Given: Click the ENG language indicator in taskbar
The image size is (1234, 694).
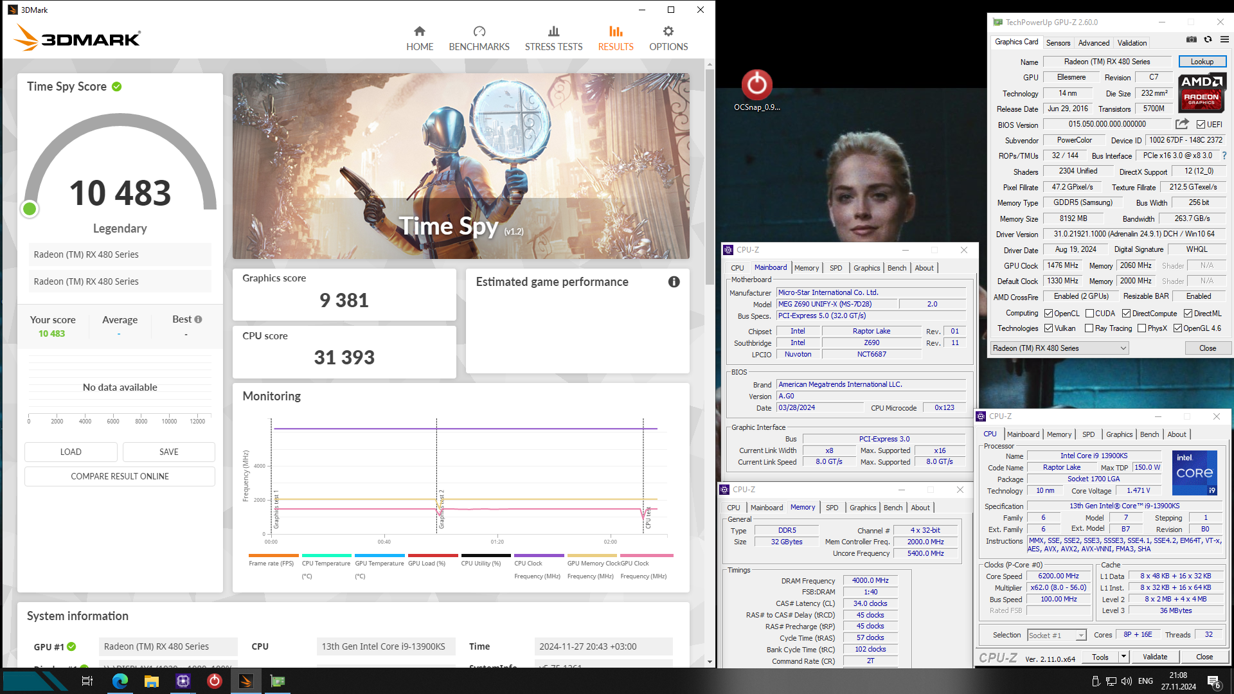Looking at the screenshot, I should (x=1145, y=681).
